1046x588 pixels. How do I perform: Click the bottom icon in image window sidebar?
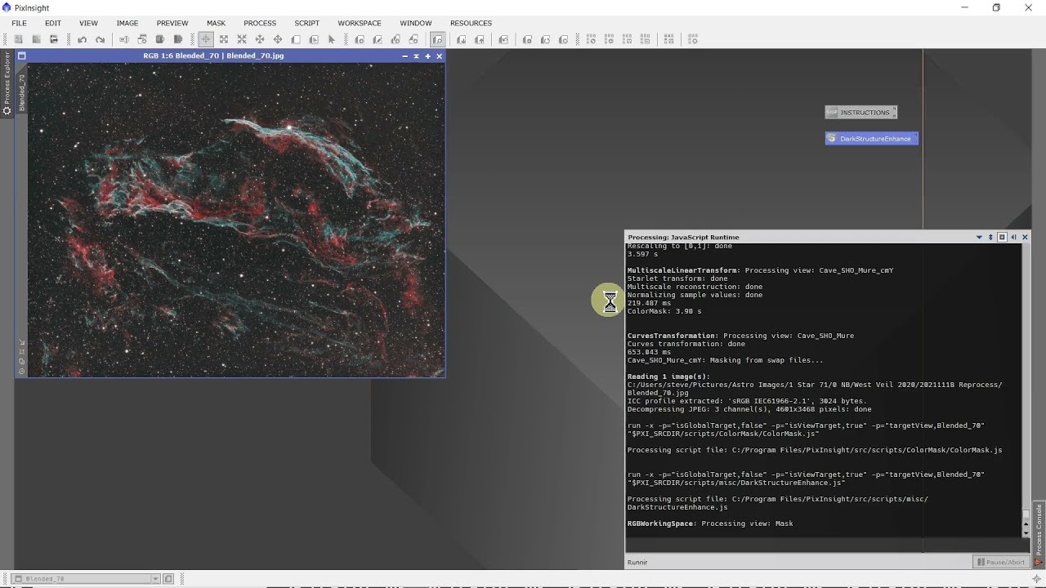click(21, 371)
